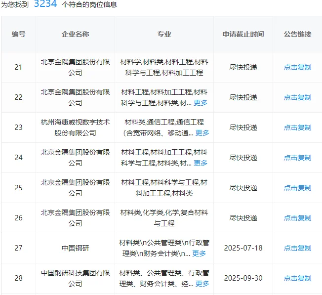322x295 pixels.
Task: Click majors text 材料类,化学类,化学,复合材料与工程
Action: tap(164, 218)
